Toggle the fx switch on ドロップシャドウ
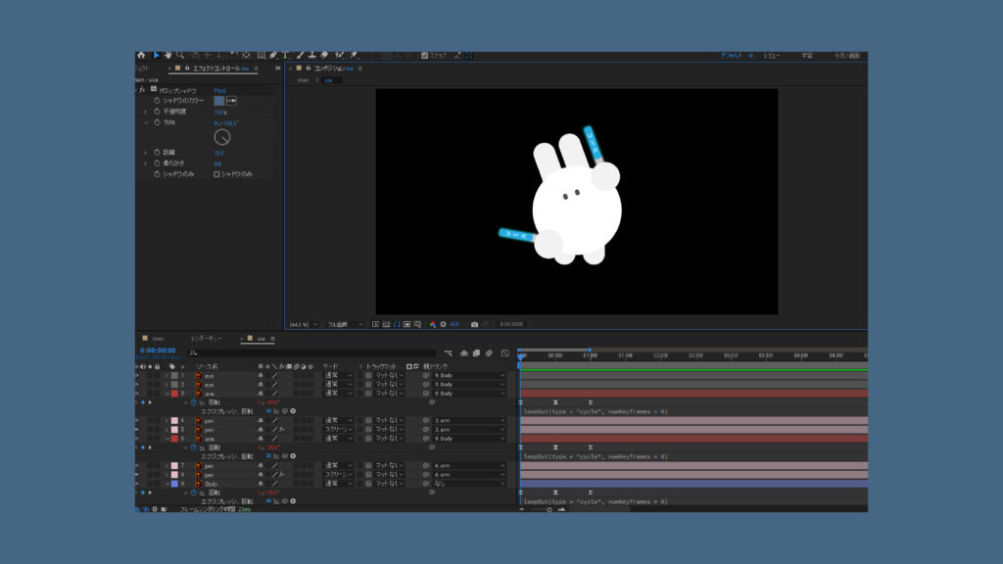The height and width of the screenshot is (564, 1003). click(141, 90)
